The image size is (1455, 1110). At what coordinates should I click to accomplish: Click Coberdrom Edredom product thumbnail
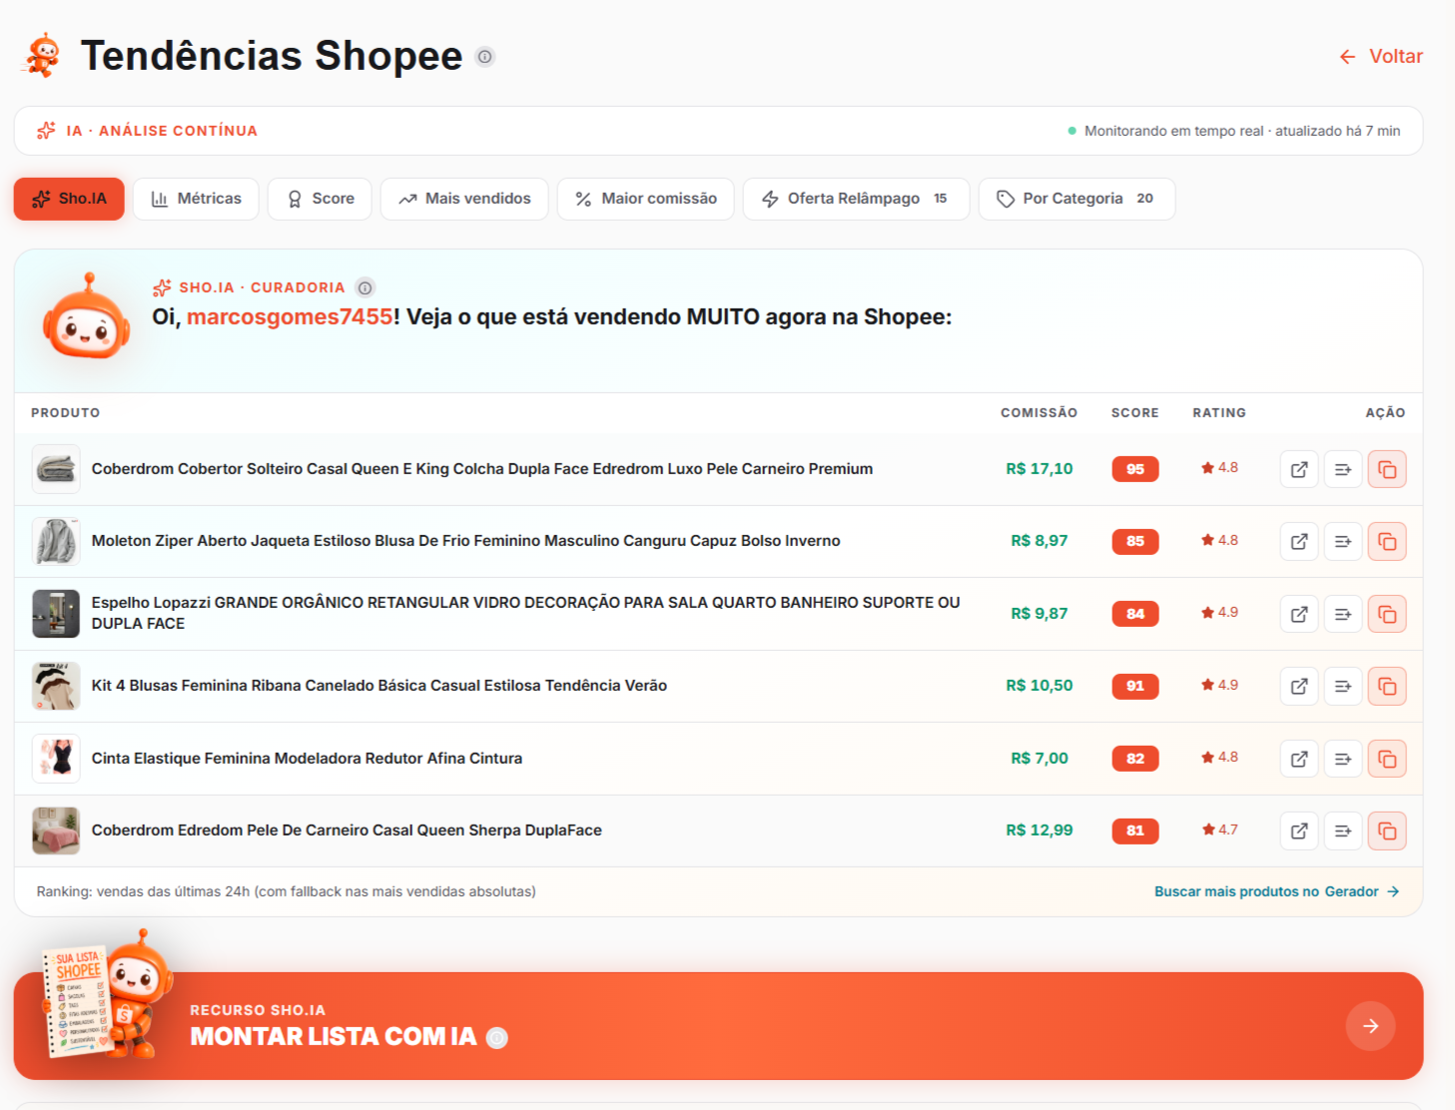click(56, 831)
